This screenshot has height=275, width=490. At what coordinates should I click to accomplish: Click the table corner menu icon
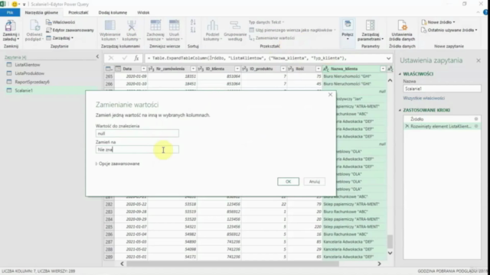click(x=109, y=69)
